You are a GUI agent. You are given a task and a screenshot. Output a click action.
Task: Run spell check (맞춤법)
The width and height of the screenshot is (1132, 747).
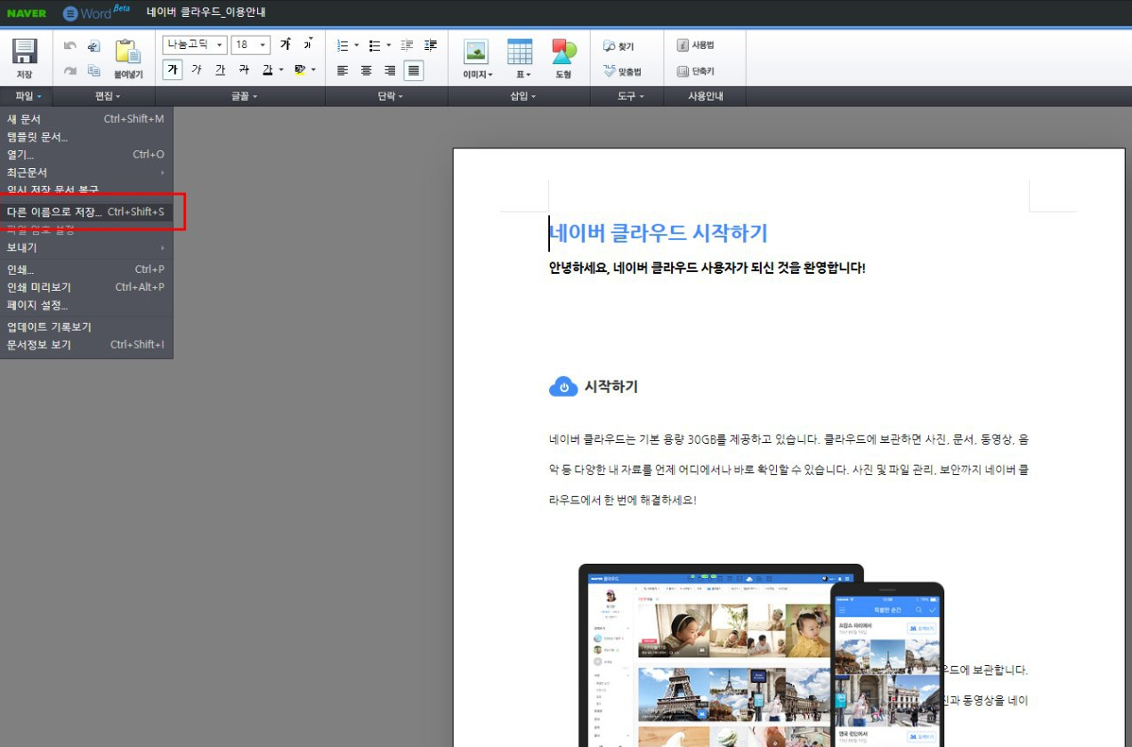point(621,71)
